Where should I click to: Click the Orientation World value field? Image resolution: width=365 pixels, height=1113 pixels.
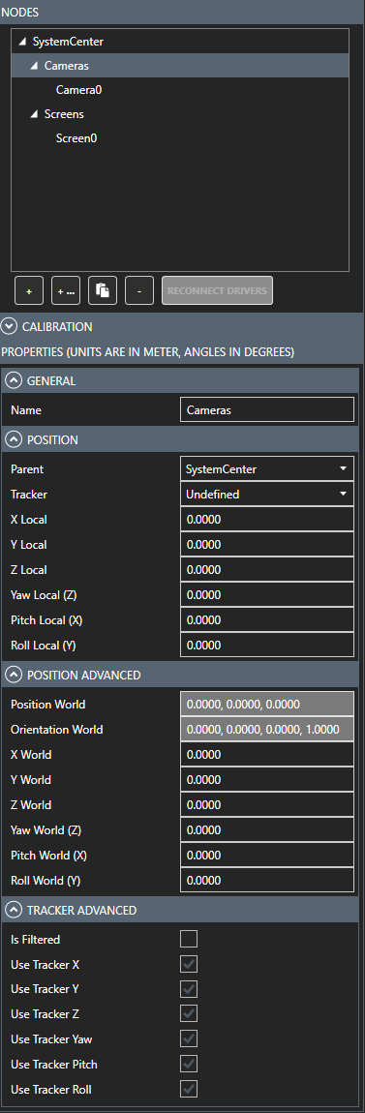point(267,729)
